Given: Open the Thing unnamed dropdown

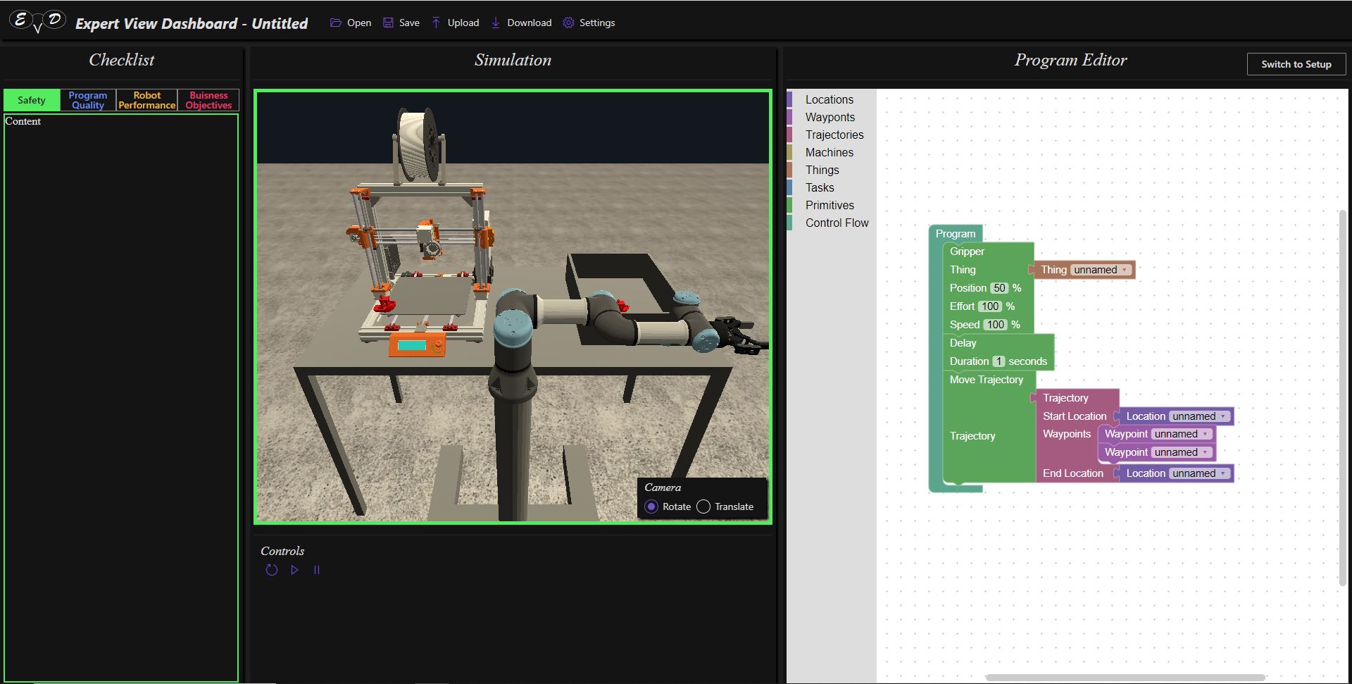Looking at the screenshot, I should 1101,270.
